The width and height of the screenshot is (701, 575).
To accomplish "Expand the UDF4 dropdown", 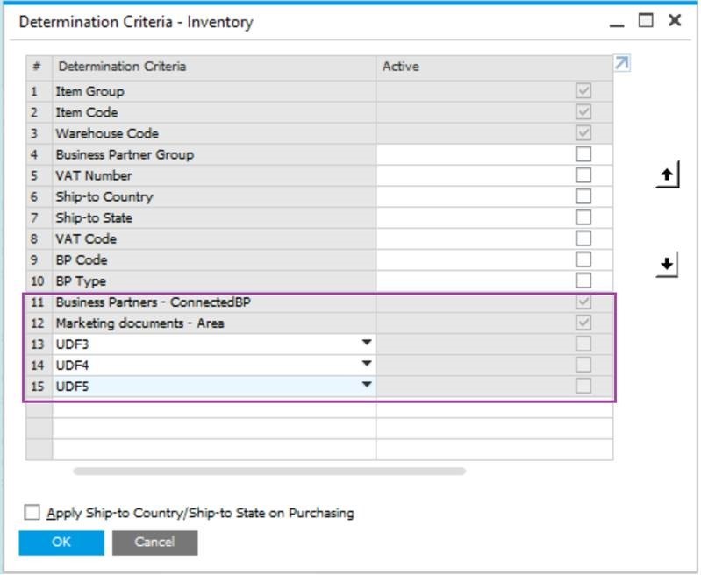I will [367, 364].
